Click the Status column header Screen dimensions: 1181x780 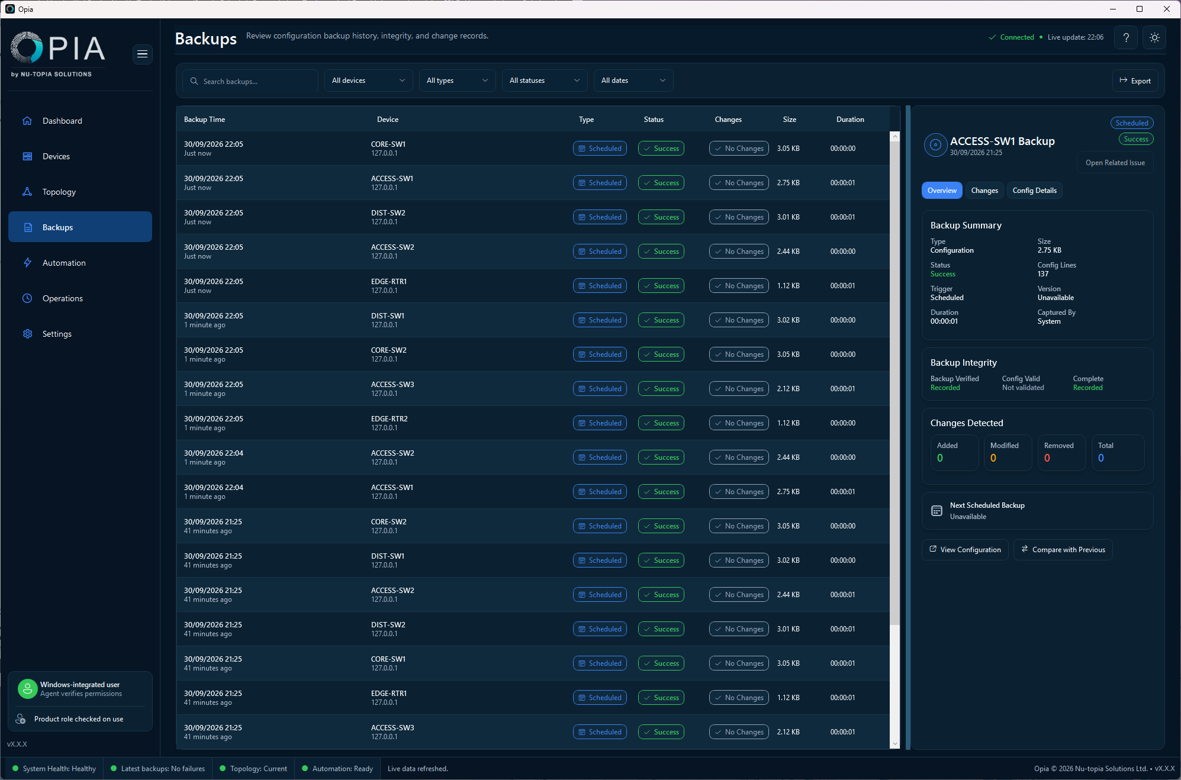pyautogui.click(x=654, y=120)
